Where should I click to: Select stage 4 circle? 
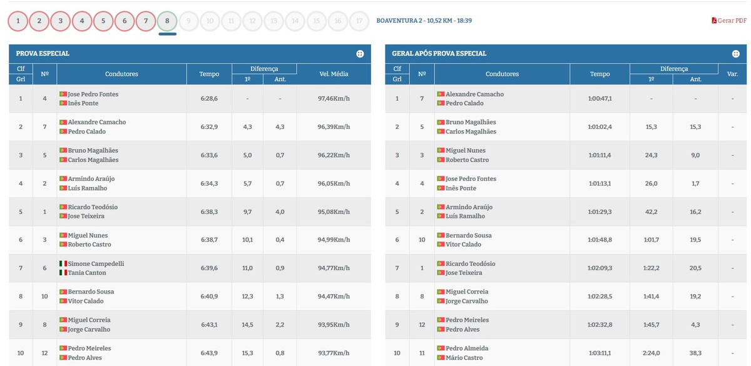tap(82, 21)
